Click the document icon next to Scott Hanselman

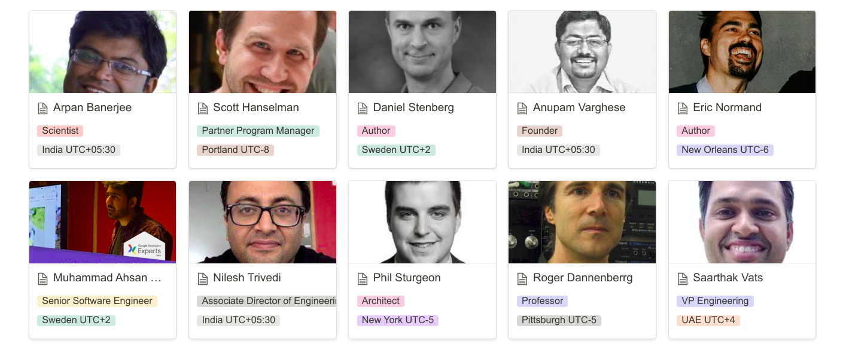coord(203,108)
